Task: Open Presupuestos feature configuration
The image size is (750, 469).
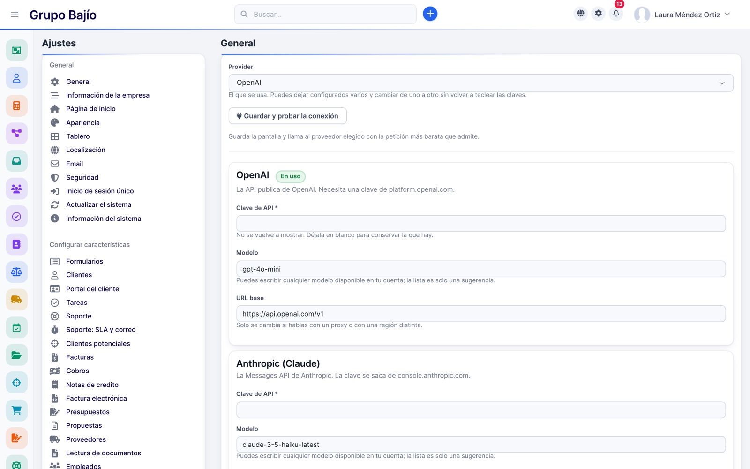Action: 88,412
